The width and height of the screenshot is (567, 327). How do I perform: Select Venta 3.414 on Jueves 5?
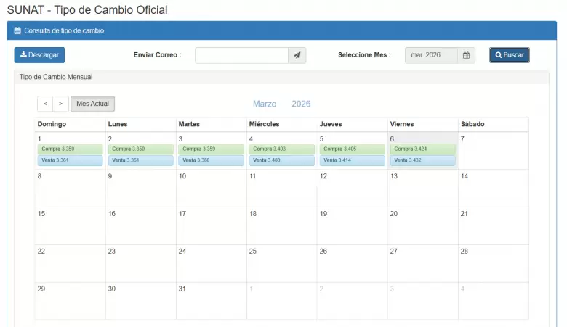click(x=353, y=160)
